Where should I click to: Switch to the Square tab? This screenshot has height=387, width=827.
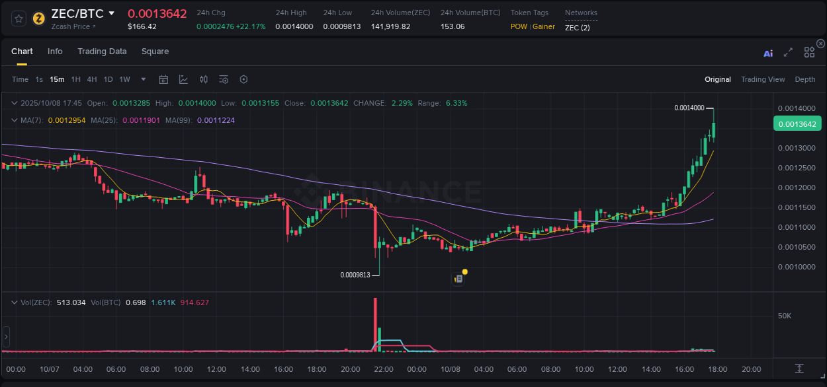point(155,52)
